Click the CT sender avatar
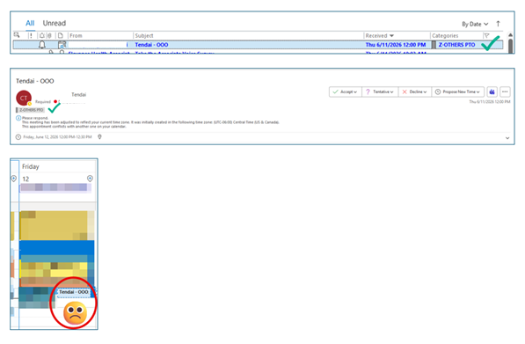The image size is (525, 344). (24, 98)
